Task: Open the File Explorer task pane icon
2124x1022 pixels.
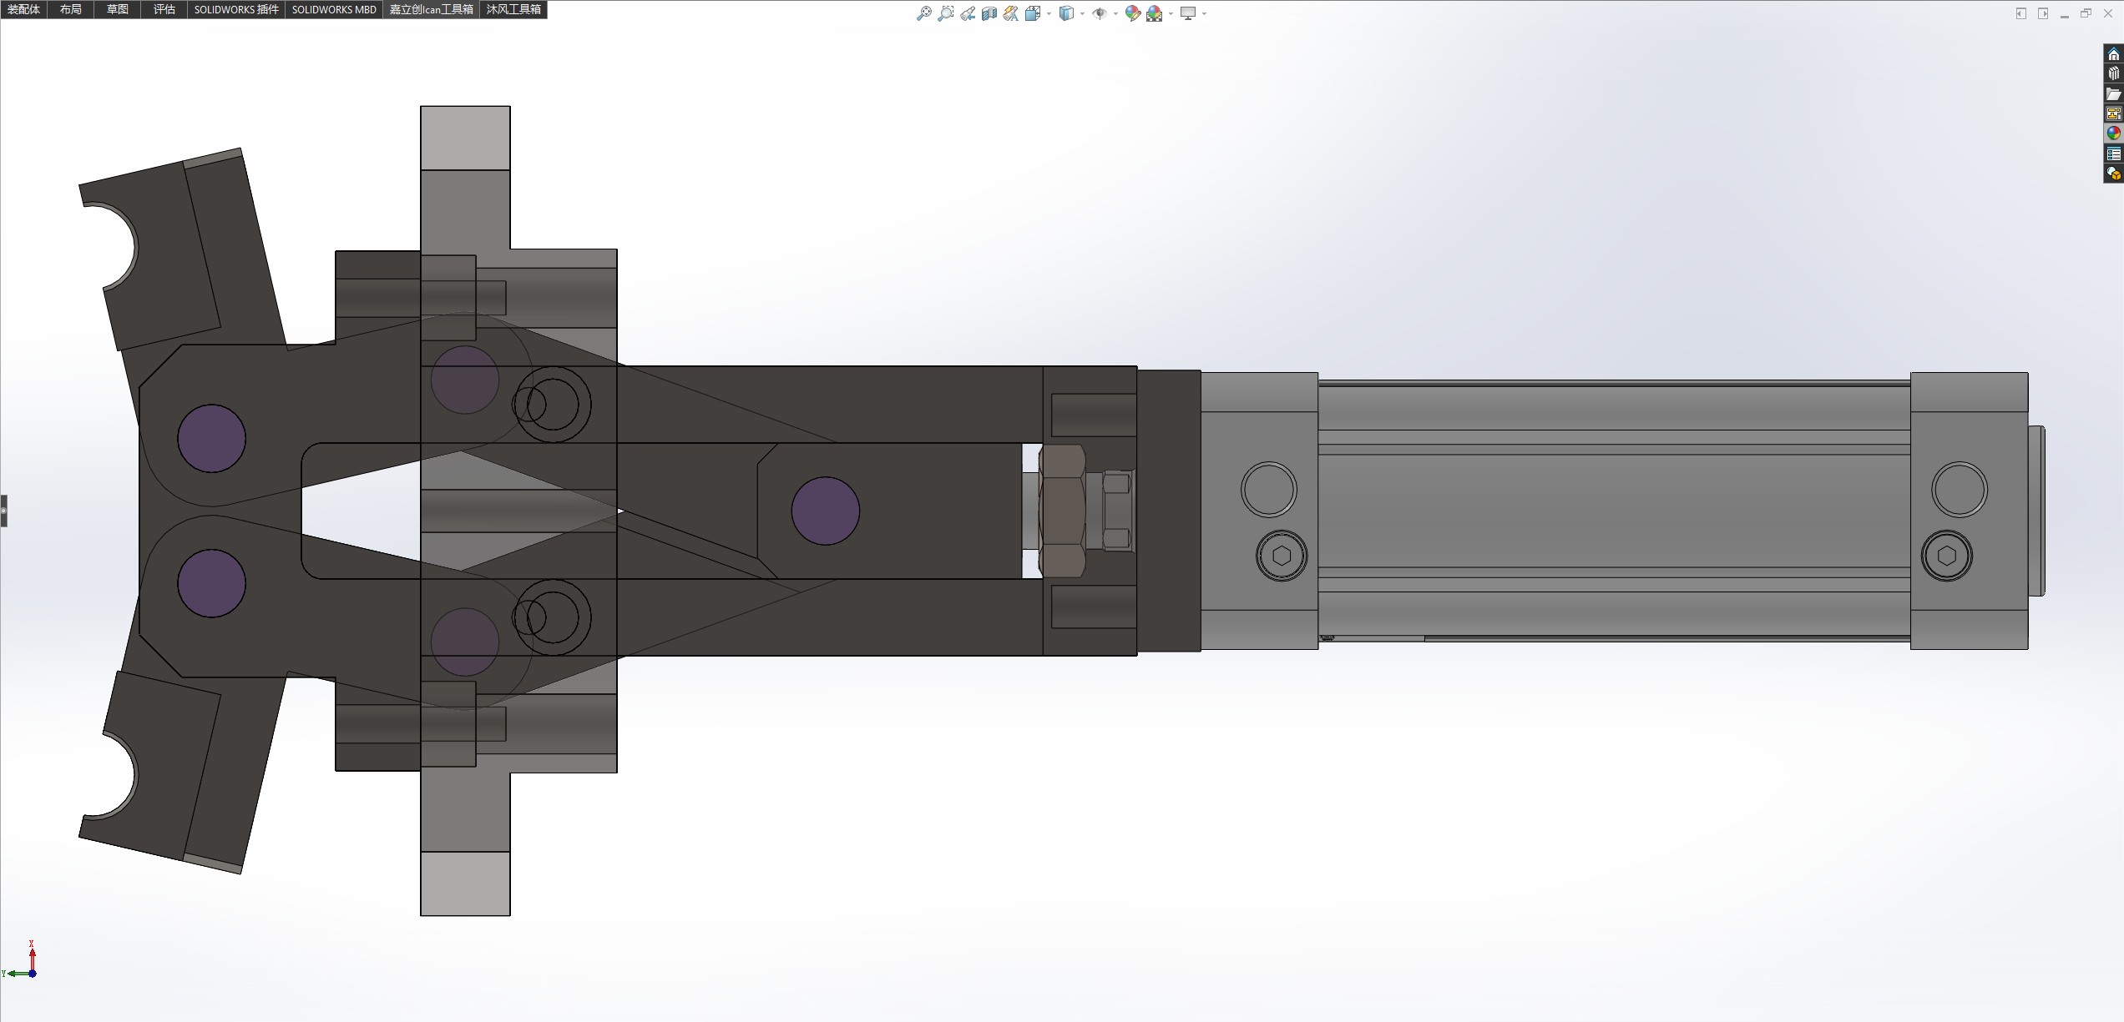Action: click(x=2113, y=94)
